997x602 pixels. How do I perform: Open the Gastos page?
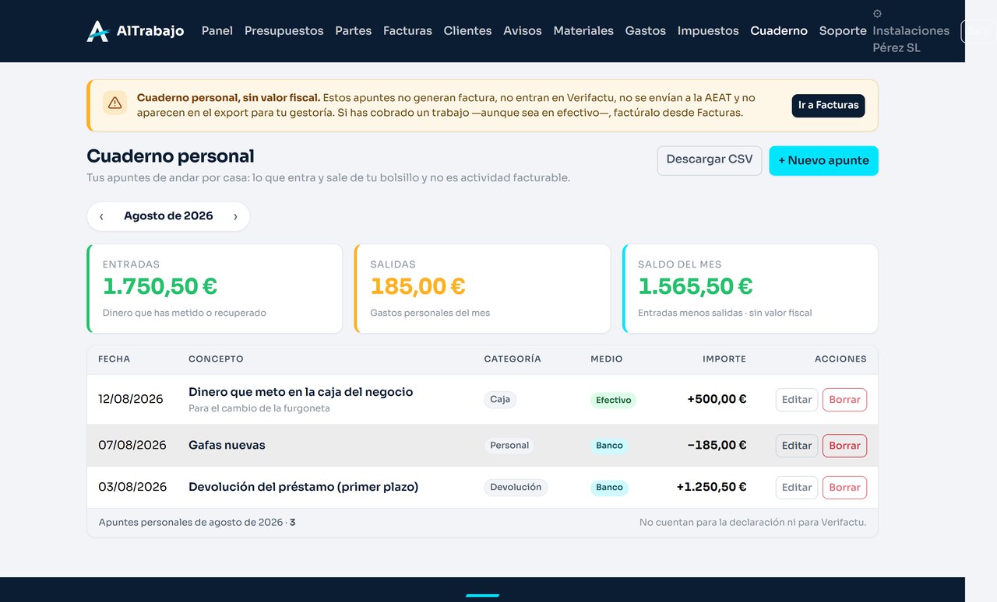tap(646, 31)
